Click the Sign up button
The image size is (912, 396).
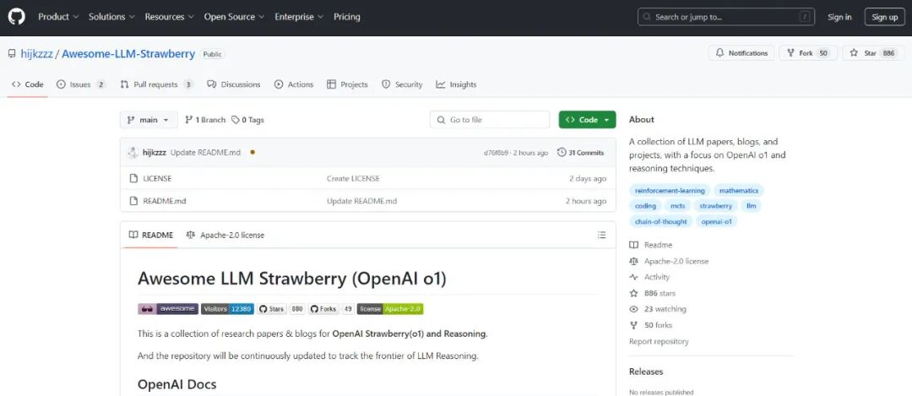point(885,17)
